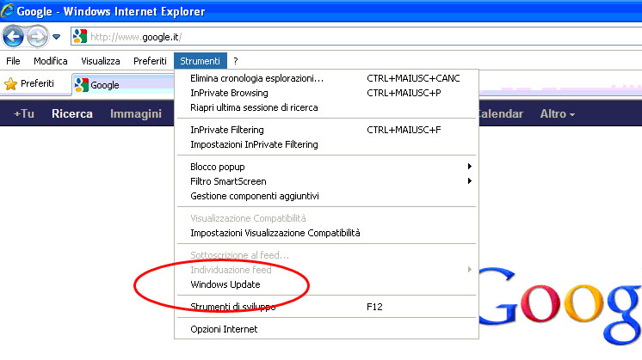Click the +Tu link in Google bar
The image size is (642, 360).
click(24, 113)
